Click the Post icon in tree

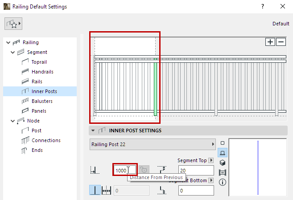(25, 131)
